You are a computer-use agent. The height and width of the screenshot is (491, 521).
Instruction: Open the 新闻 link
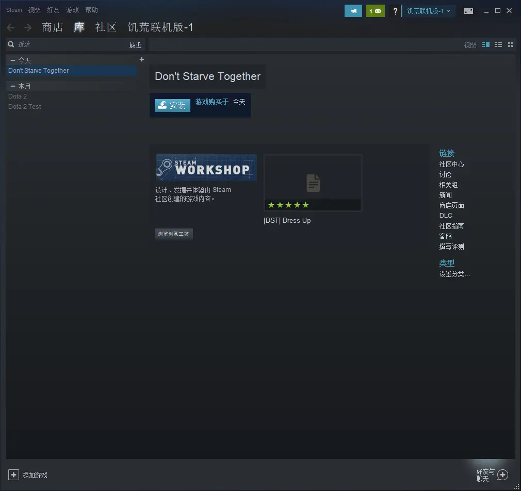pos(445,195)
